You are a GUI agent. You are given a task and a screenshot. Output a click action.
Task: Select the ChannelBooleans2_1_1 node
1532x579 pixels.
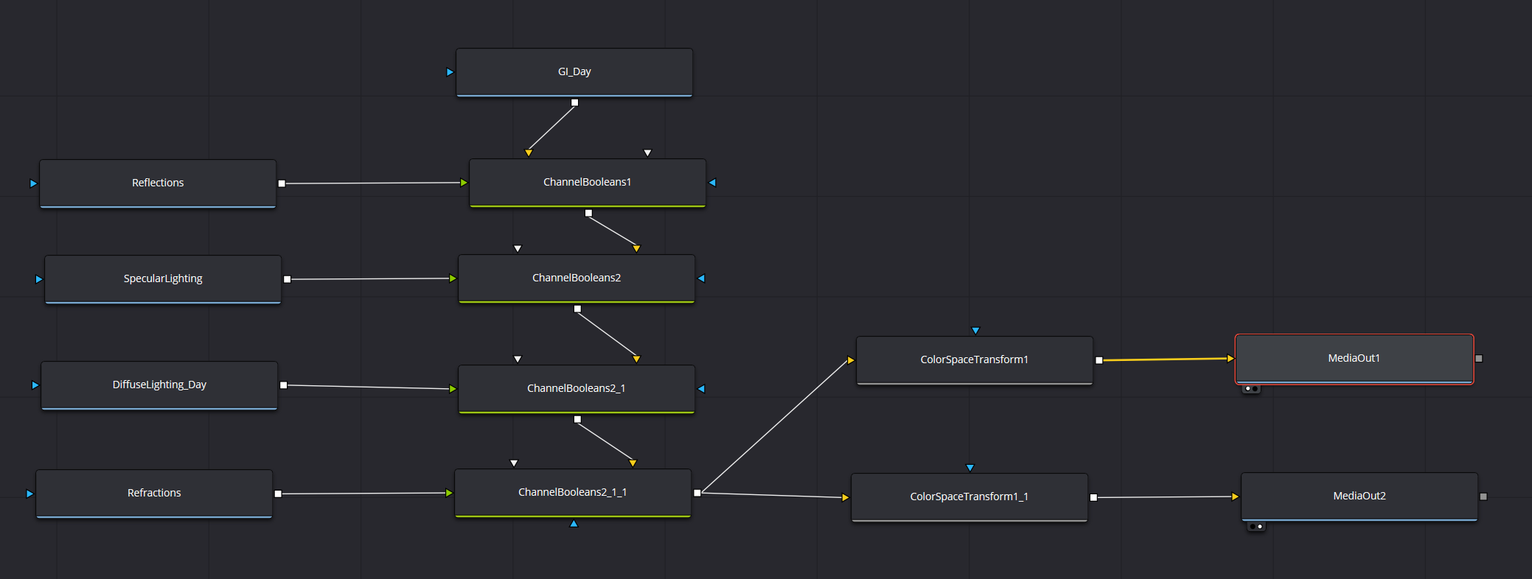point(573,493)
